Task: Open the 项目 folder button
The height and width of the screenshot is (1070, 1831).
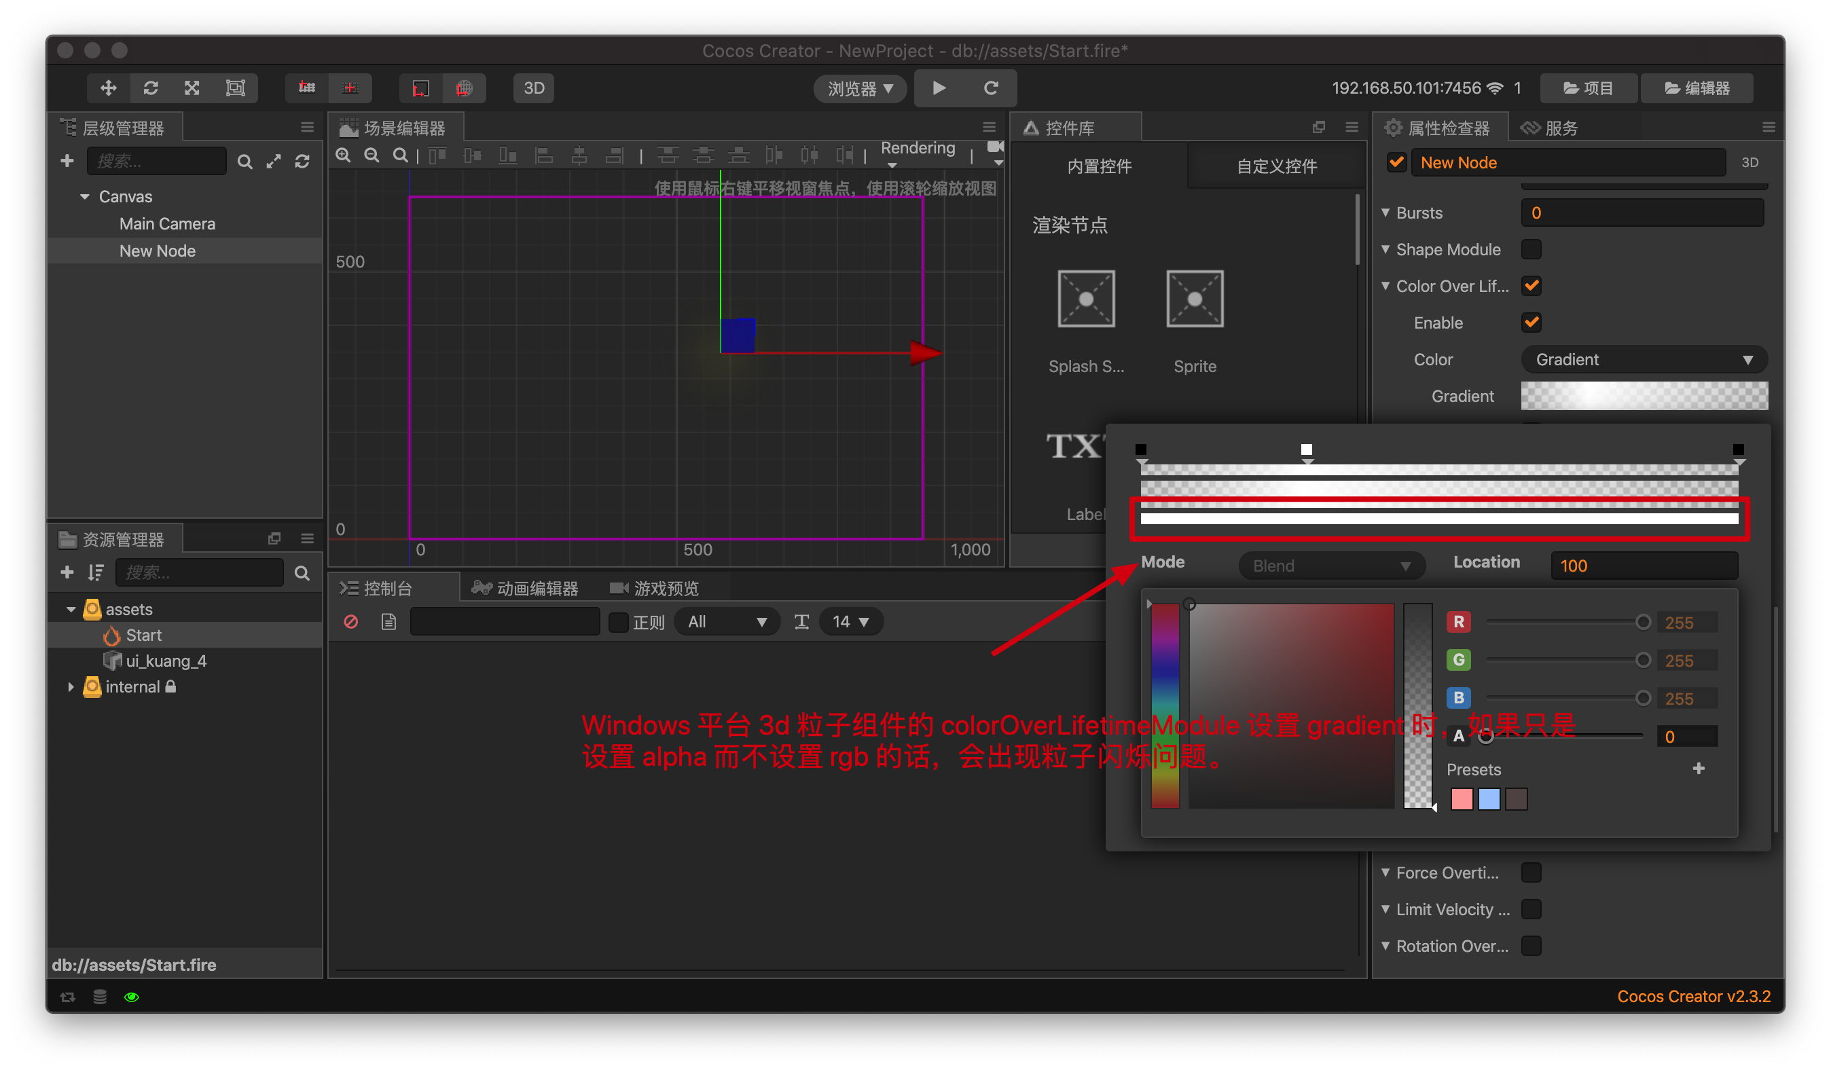Action: click(1589, 88)
